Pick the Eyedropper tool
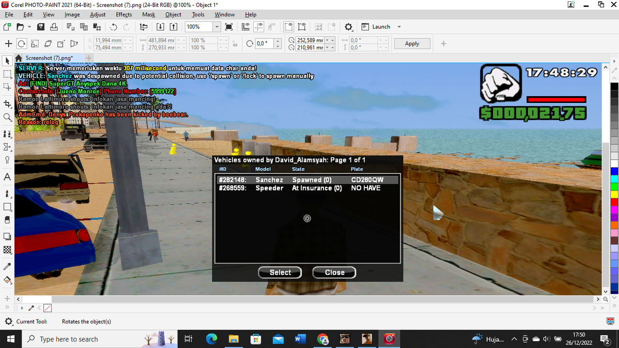Image resolution: width=619 pixels, height=348 pixels. (7, 266)
